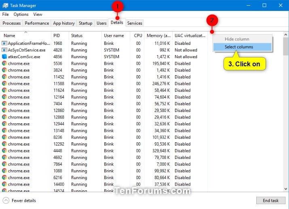Click the atkexComSvc.exe blue icon
289x209 pixels.
(x=4, y=57)
